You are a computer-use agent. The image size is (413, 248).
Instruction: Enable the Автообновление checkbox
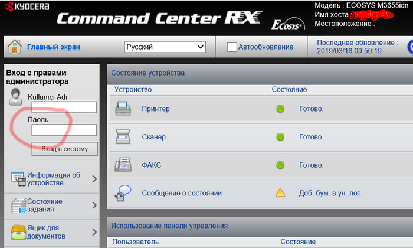[x=232, y=47]
